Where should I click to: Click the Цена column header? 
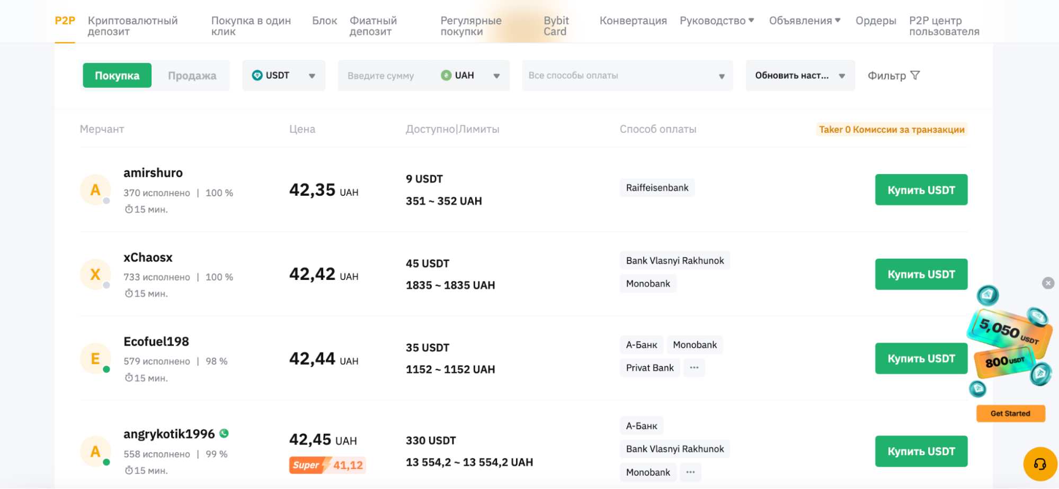point(302,129)
